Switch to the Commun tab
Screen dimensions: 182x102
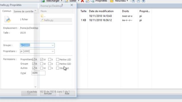point(7,11)
